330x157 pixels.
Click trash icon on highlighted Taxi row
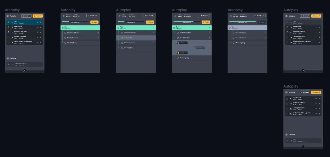(x=41, y=22)
